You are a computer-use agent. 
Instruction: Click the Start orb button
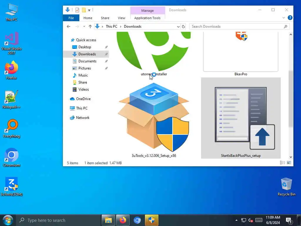click(8, 220)
